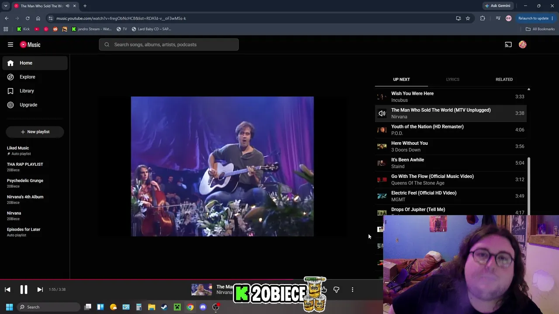Bookmark this page with the star icon

[468, 18]
